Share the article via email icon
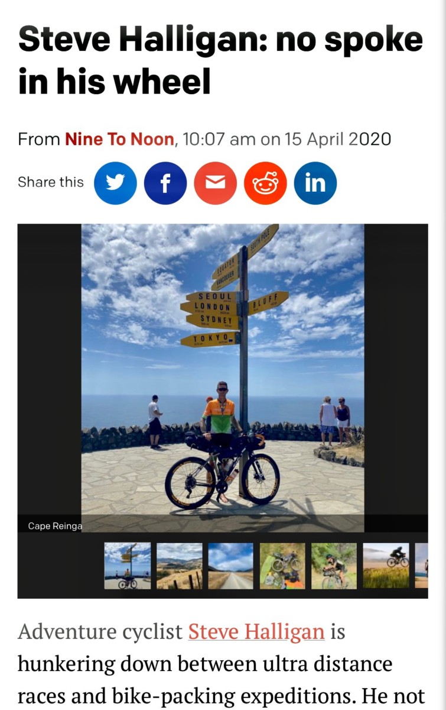446x710 pixels. coord(216,183)
